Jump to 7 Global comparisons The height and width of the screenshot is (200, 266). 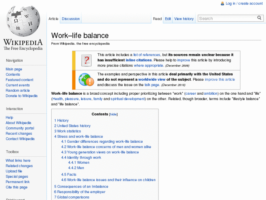[72, 197]
